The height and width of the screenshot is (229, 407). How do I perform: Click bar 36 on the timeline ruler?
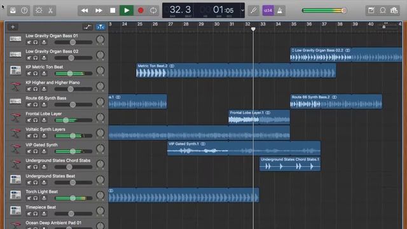coord(309,24)
